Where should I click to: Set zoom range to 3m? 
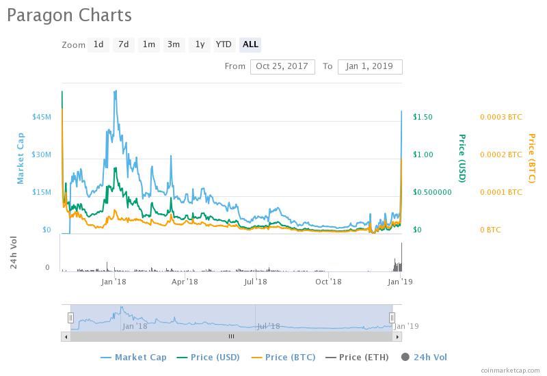174,44
